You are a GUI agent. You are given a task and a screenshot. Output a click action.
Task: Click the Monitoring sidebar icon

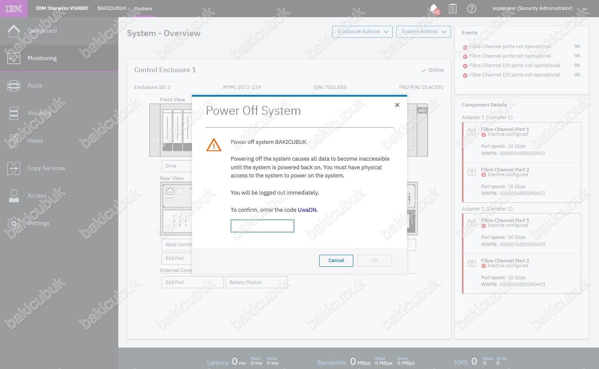pyautogui.click(x=14, y=58)
